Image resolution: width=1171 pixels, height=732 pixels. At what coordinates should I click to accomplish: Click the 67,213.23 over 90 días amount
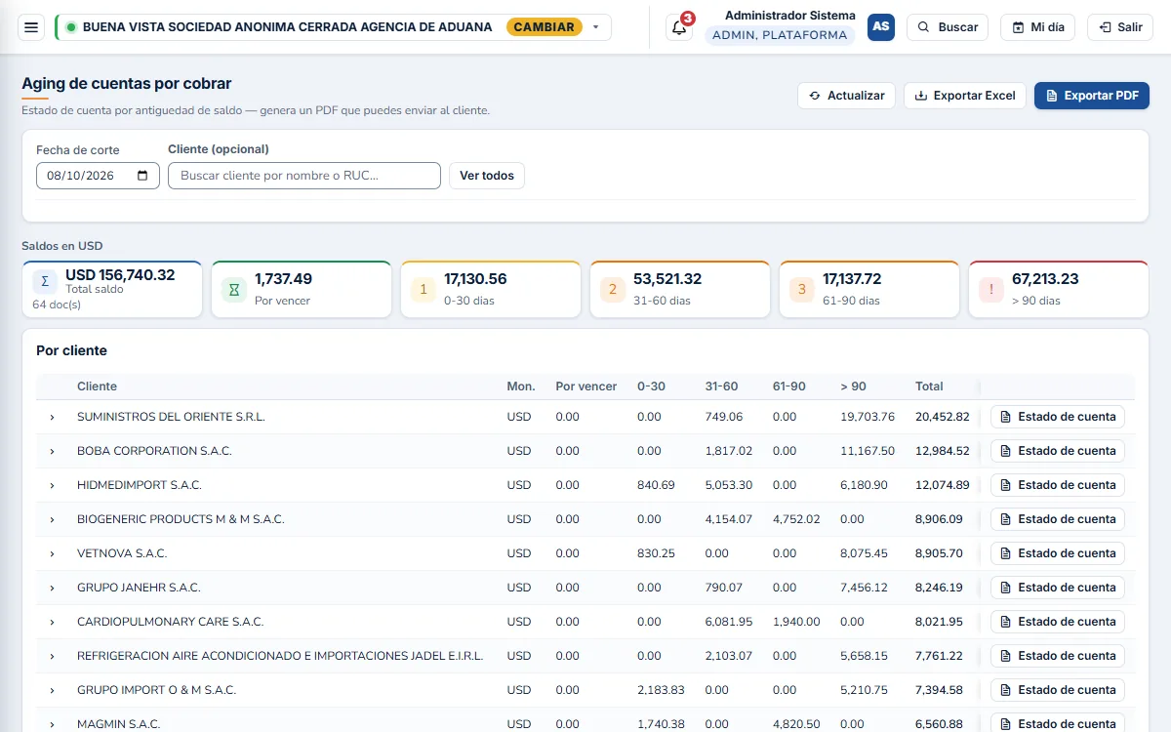(1045, 279)
